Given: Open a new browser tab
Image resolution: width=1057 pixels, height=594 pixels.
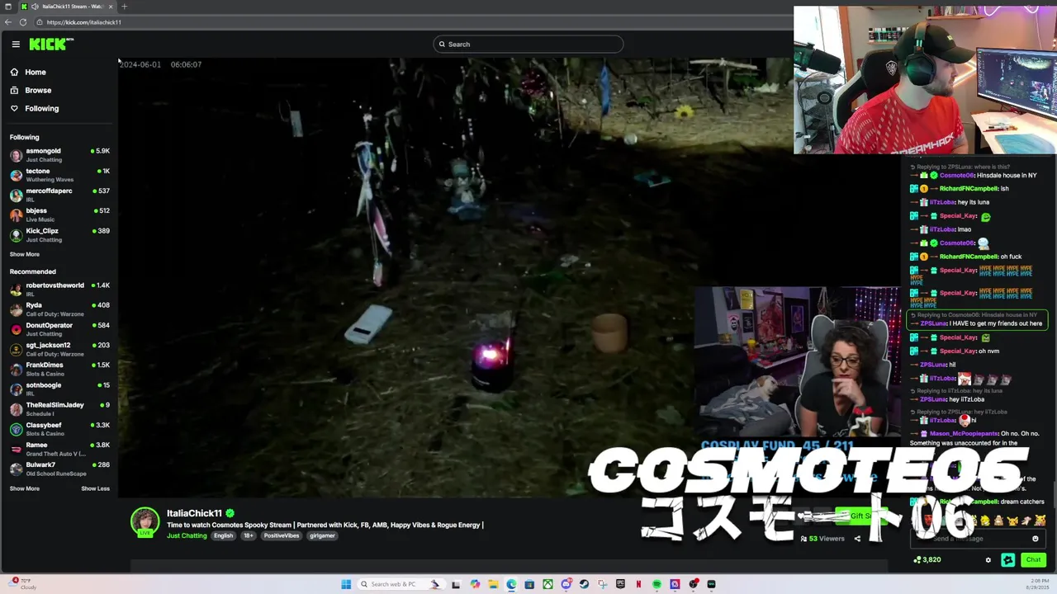Looking at the screenshot, I should pyautogui.click(x=124, y=7).
